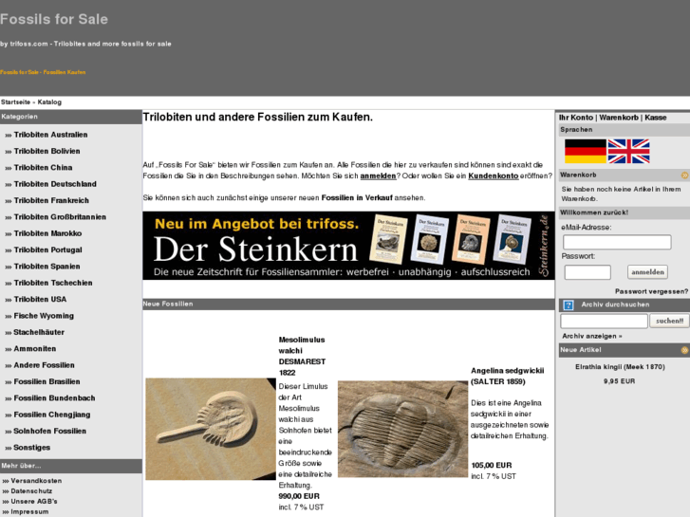Focus the Passwort input field

click(587, 272)
